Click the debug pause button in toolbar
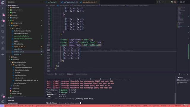 pyautogui.click(x=160, y=2)
